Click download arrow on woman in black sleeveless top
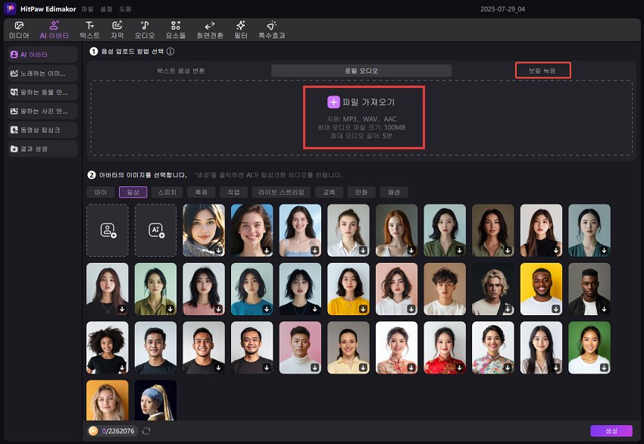 tap(555, 250)
